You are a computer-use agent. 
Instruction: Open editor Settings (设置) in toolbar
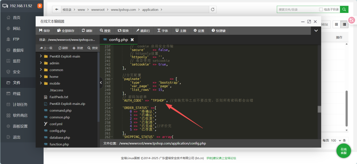point(199,31)
